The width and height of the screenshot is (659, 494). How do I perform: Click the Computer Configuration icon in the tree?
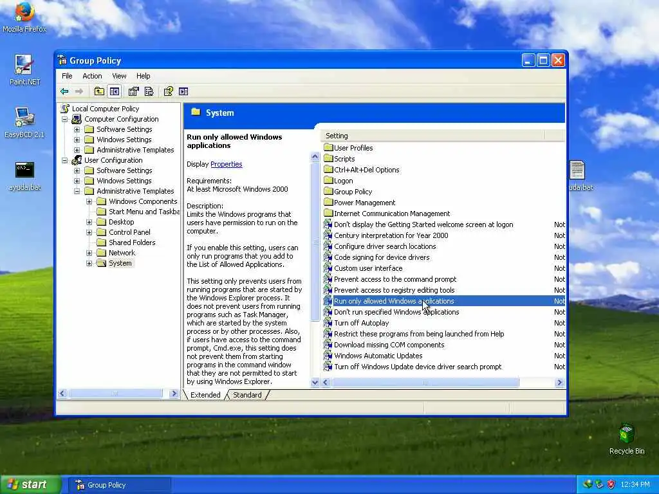[x=77, y=119]
